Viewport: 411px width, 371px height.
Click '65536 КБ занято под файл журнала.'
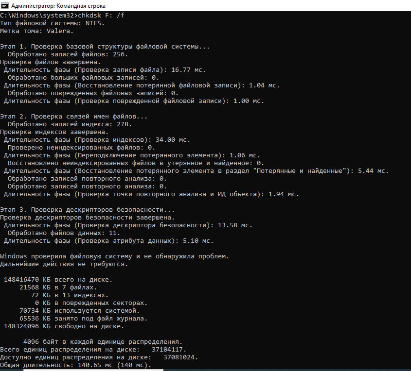point(83,319)
